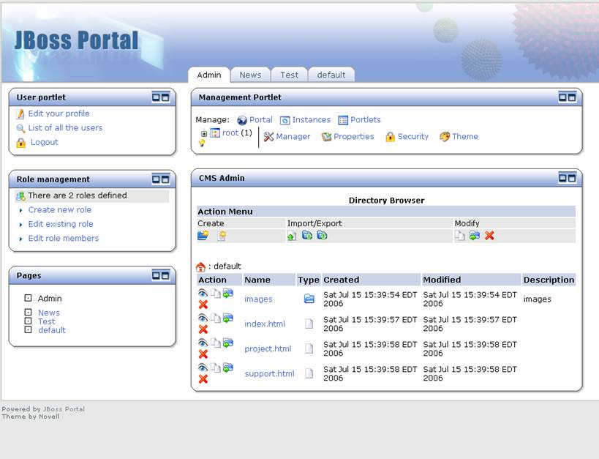Image resolution: width=599 pixels, height=459 pixels.
Task: Select the Test tab
Action: point(289,75)
